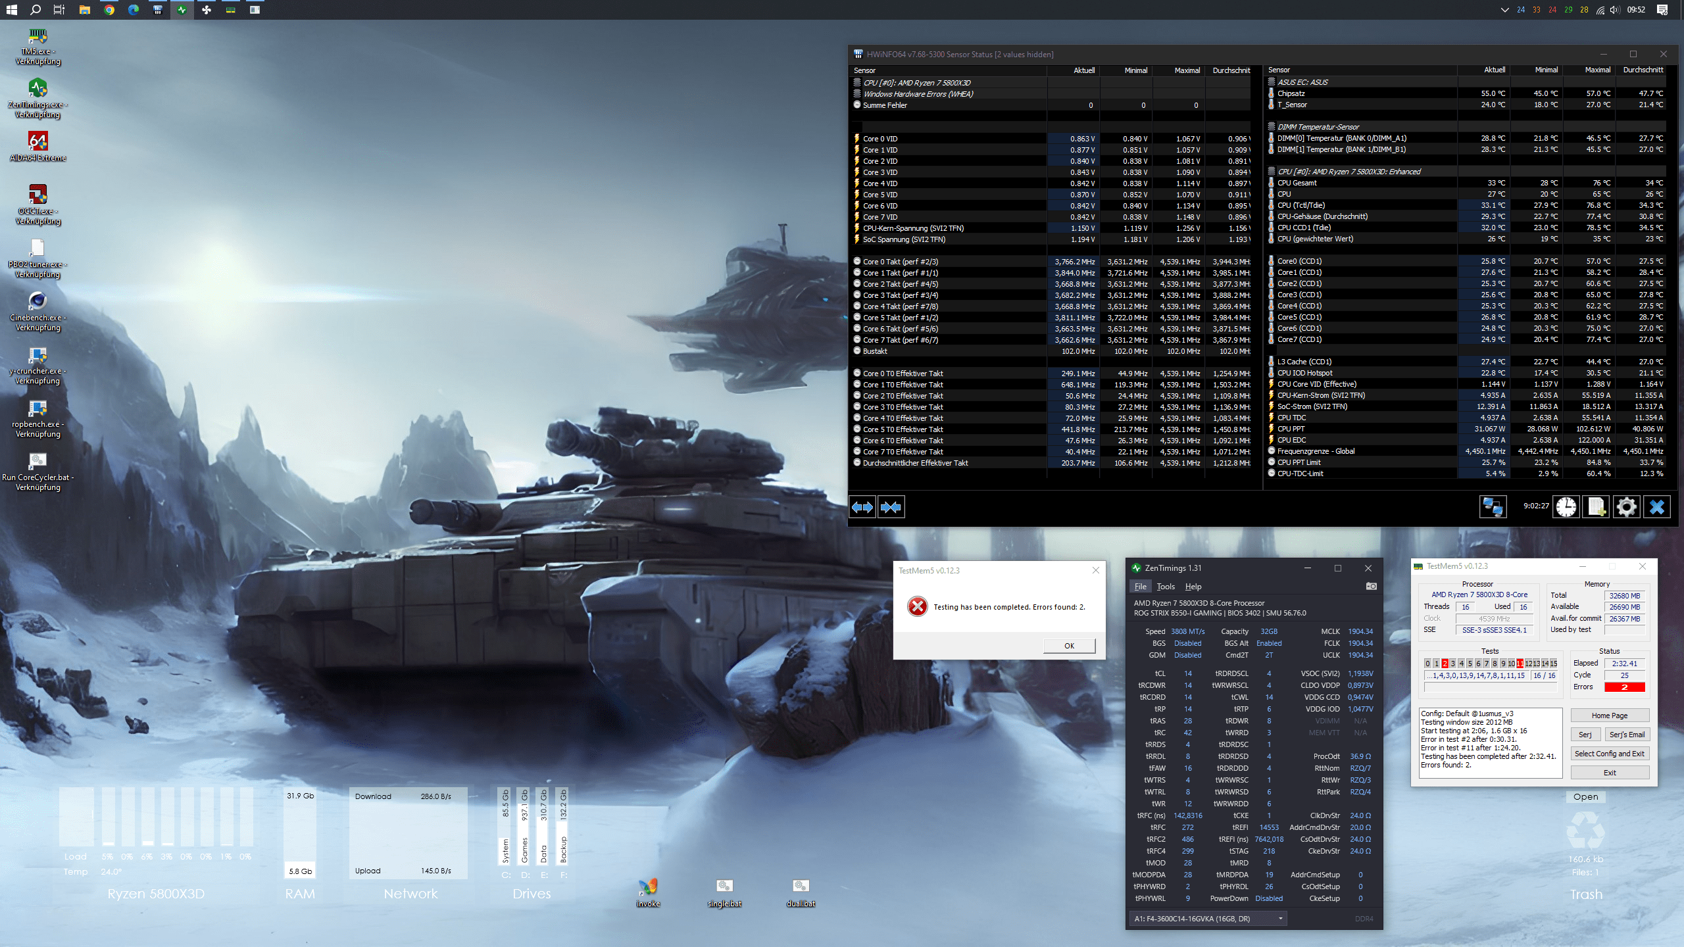
Task: Switch to HWiNFO from the taskbar
Action: [158, 10]
